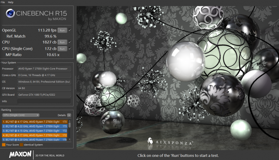Click the OpenGL score 113.28 fps

point(47,30)
